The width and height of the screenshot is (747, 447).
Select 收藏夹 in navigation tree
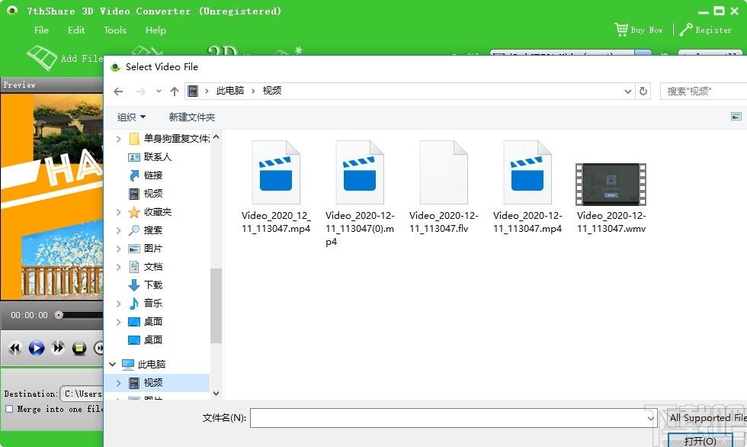coord(149,211)
